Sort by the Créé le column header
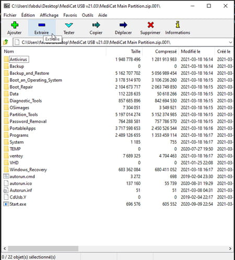The image size is (235, 260). coord(225,52)
